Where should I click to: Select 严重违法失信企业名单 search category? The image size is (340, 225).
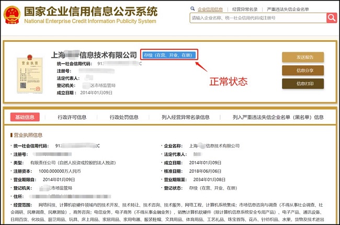(x=288, y=9)
